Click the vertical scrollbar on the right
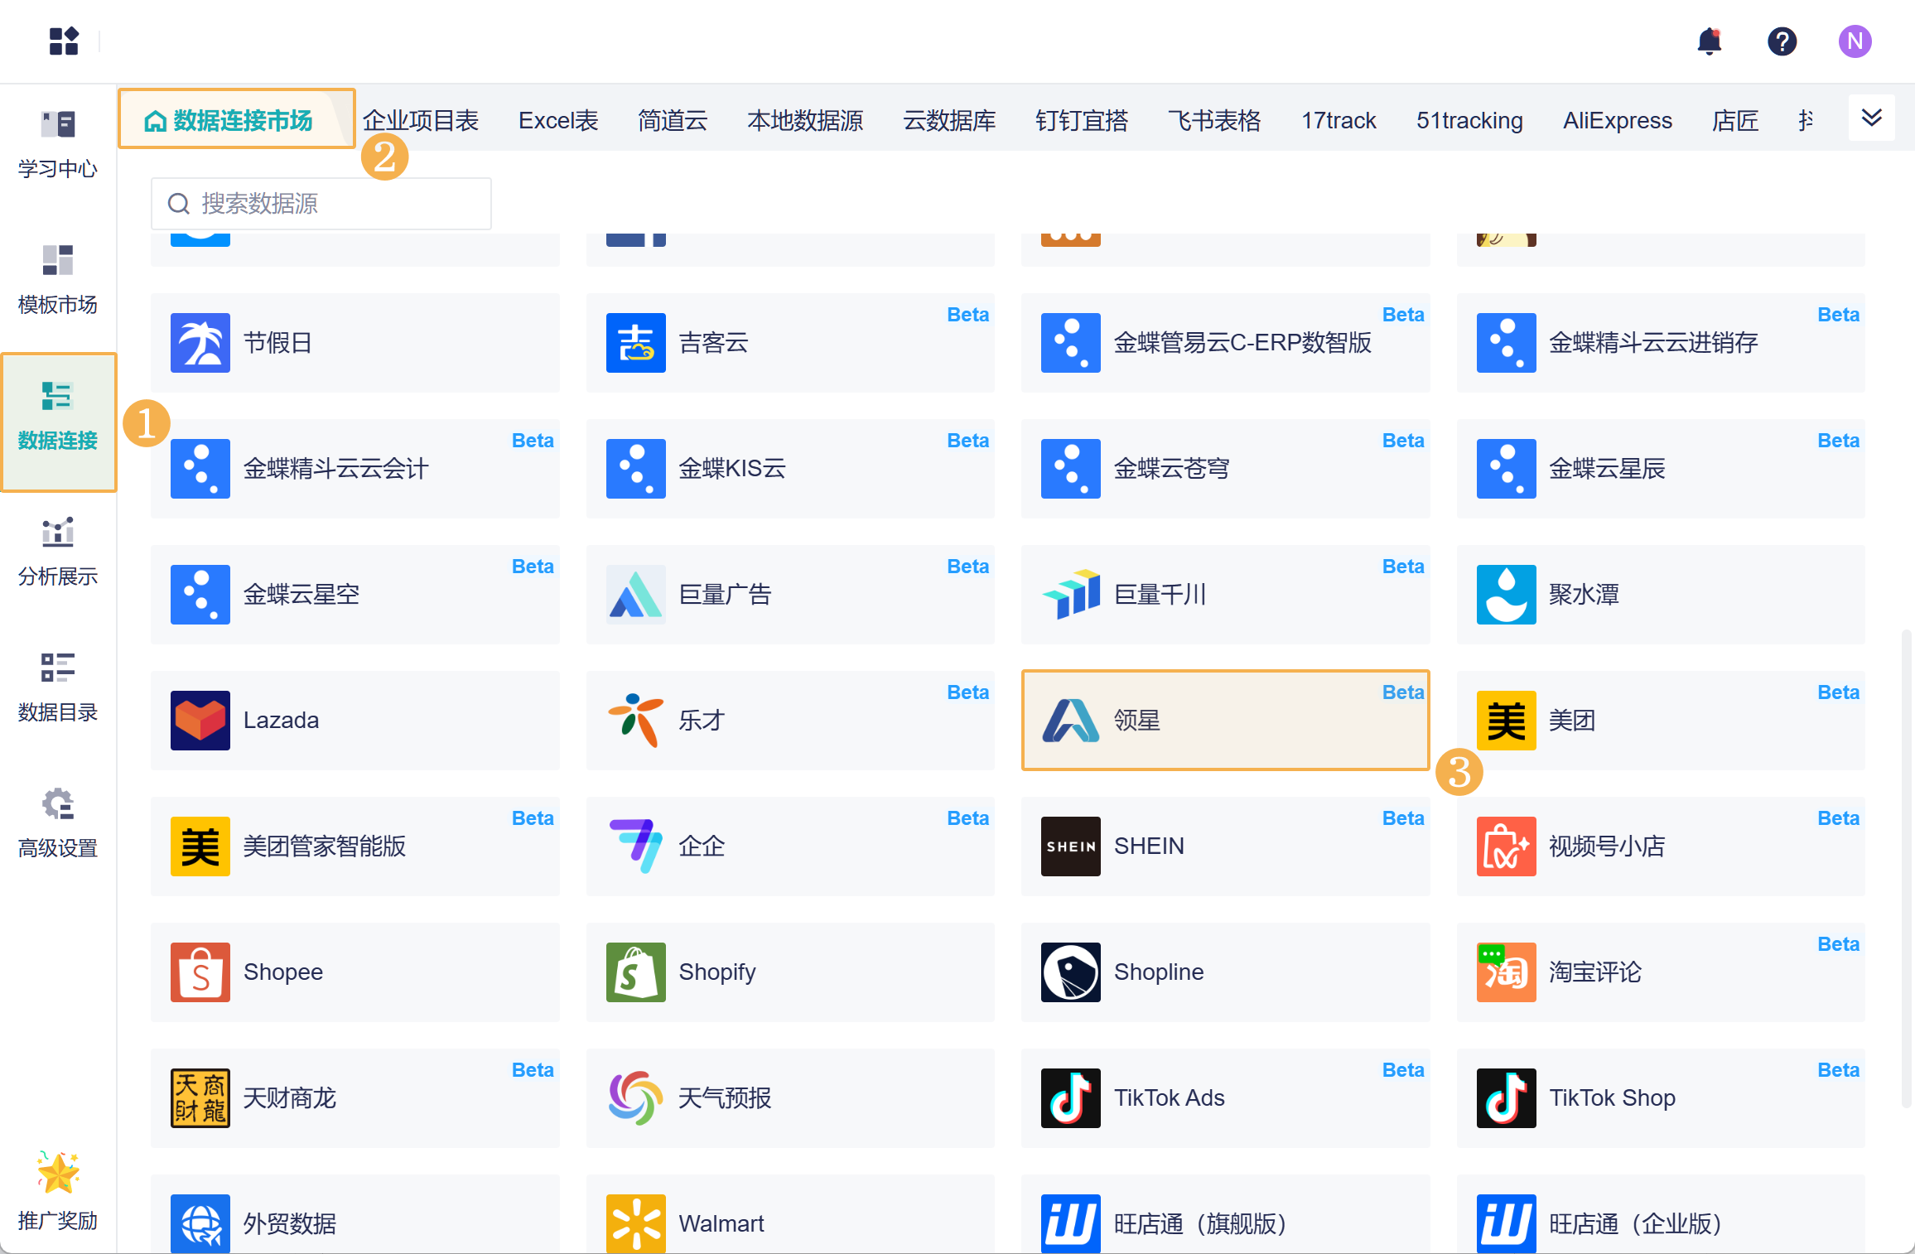 click(x=1906, y=870)
